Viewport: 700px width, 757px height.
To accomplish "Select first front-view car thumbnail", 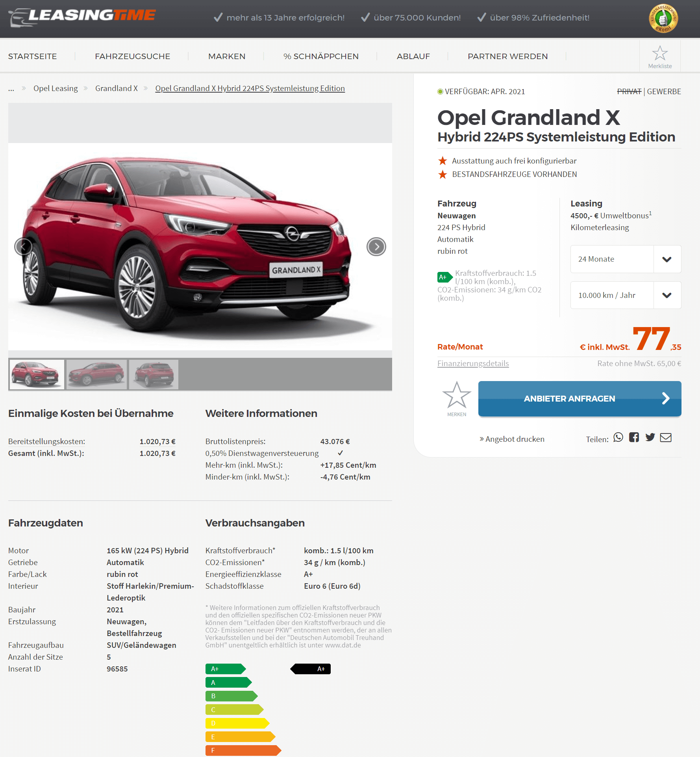I will 37,374.
